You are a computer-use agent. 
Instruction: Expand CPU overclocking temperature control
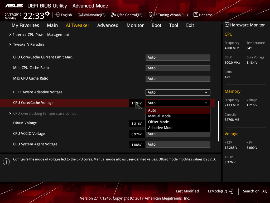(45, 113)
